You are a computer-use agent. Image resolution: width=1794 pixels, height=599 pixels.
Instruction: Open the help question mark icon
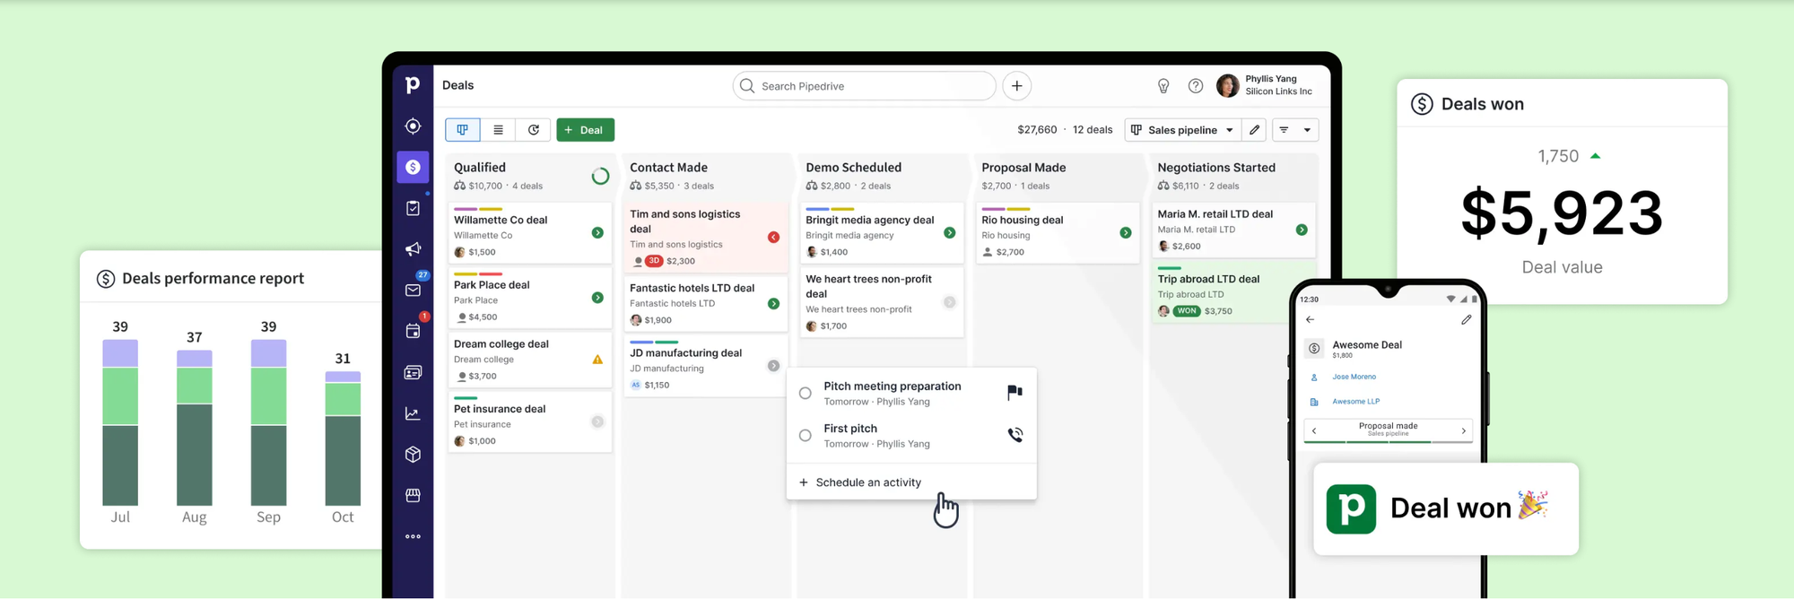pyautogui.click(x=1196, y=86)
